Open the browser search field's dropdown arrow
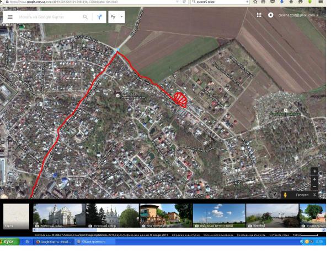This screenshot has height=264, width=331. point(247,2)
